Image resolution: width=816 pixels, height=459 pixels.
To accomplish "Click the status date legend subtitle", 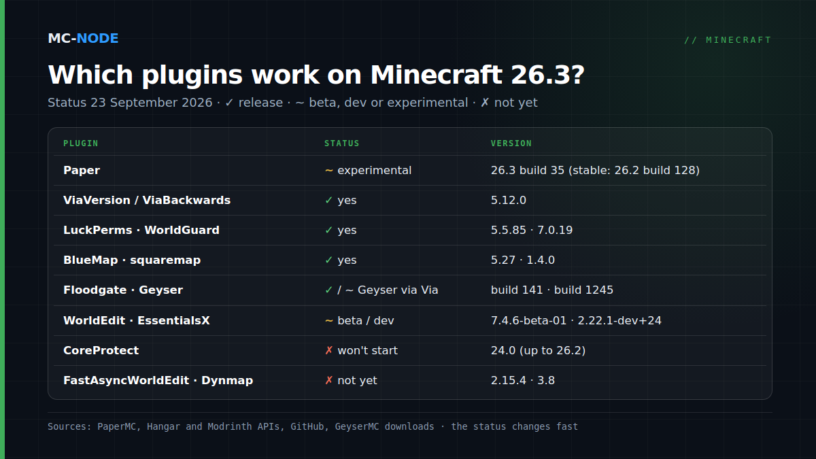I will tap(292, 103).
